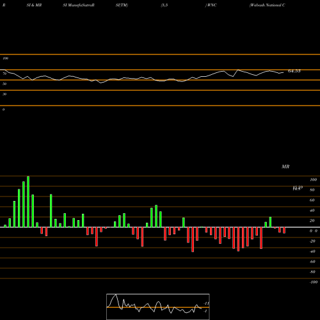Click the 'Wabash National C' title text
Screen dimensions: 320x320
point(268,5)
